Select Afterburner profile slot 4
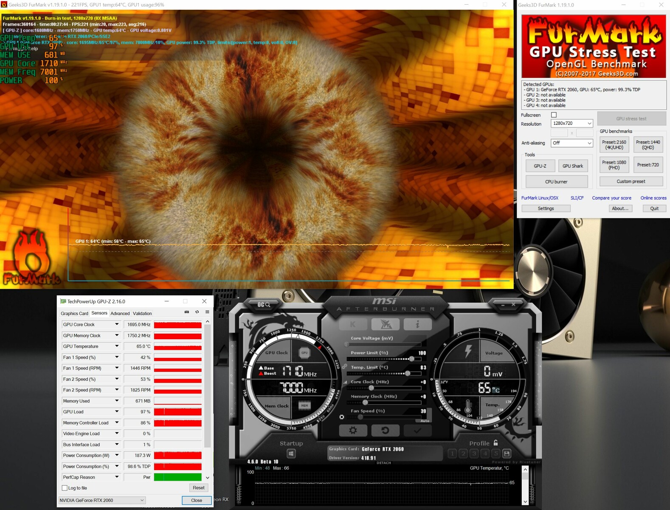Viewport: 670px width, 510px height. (x=485, y=453)
